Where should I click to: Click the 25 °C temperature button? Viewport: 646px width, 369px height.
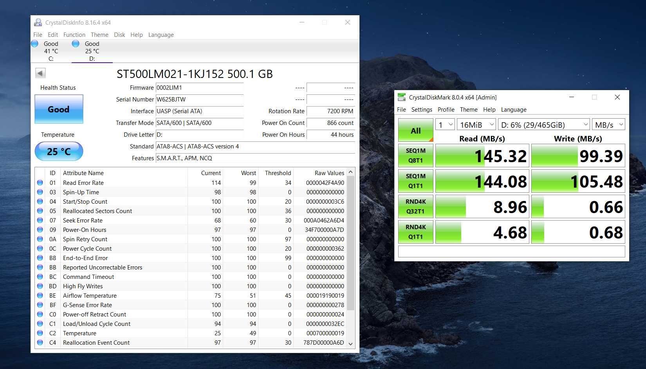pos(59,151)
